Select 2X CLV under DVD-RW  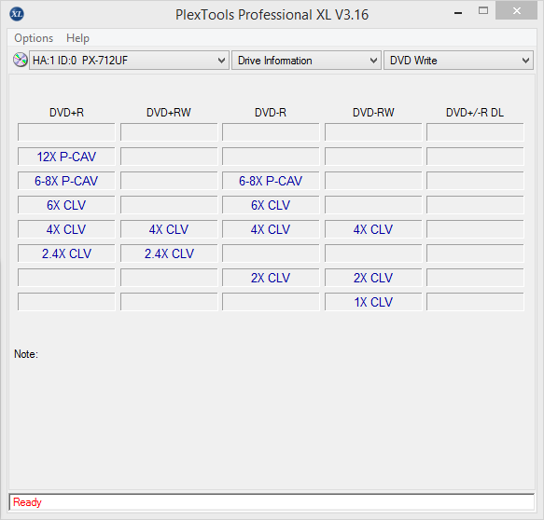373,278
